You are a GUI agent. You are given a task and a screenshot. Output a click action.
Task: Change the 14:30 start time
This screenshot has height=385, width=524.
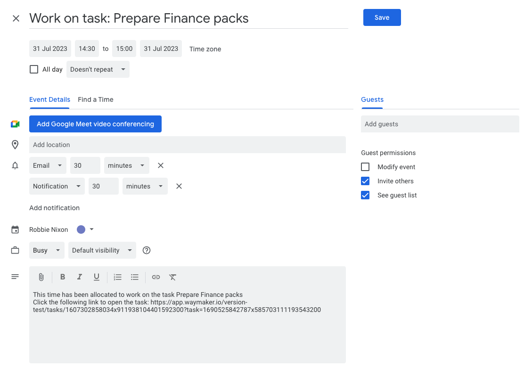(87, 49)
